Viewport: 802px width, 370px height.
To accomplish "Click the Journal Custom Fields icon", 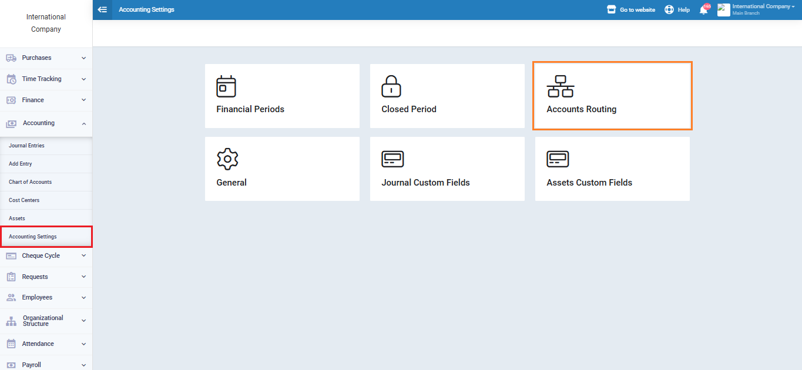I will (x=392, y=159).
